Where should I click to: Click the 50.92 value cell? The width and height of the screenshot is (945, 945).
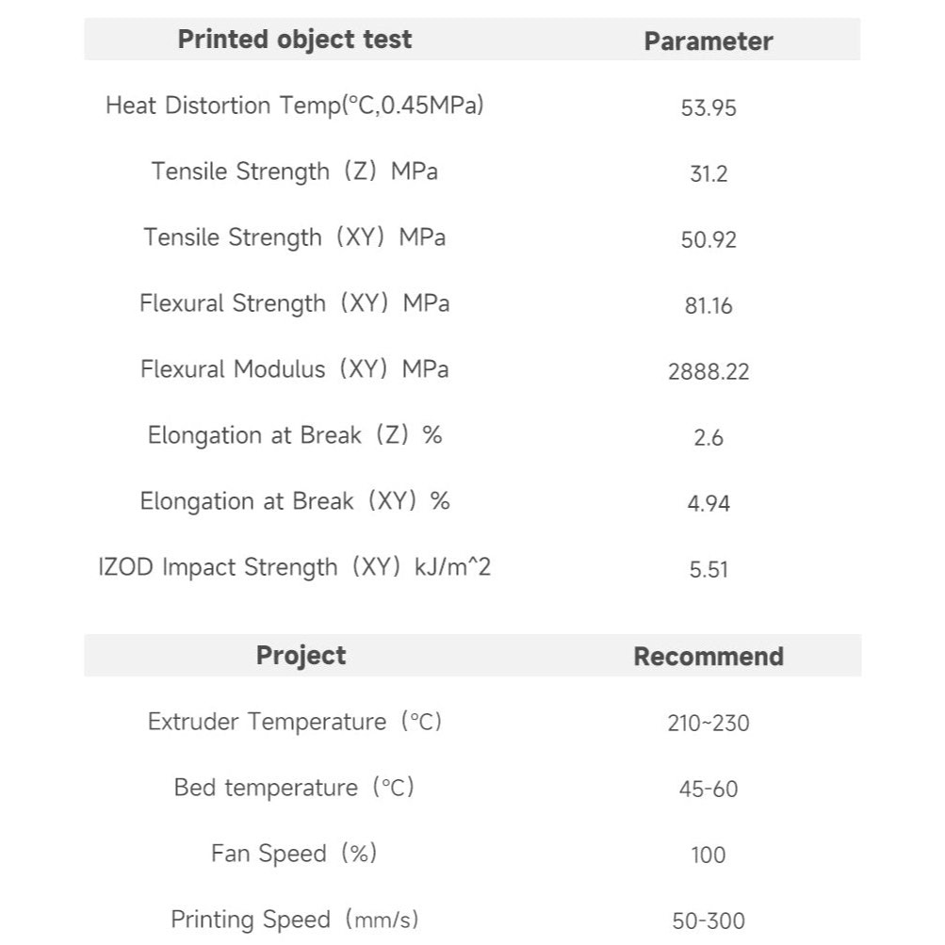click(709, 240)
